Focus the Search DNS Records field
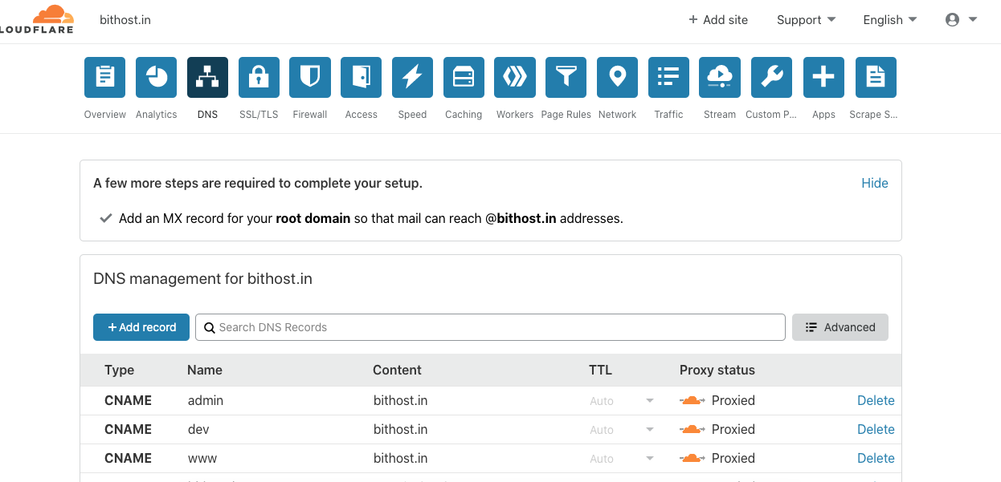 pos(490,327)
